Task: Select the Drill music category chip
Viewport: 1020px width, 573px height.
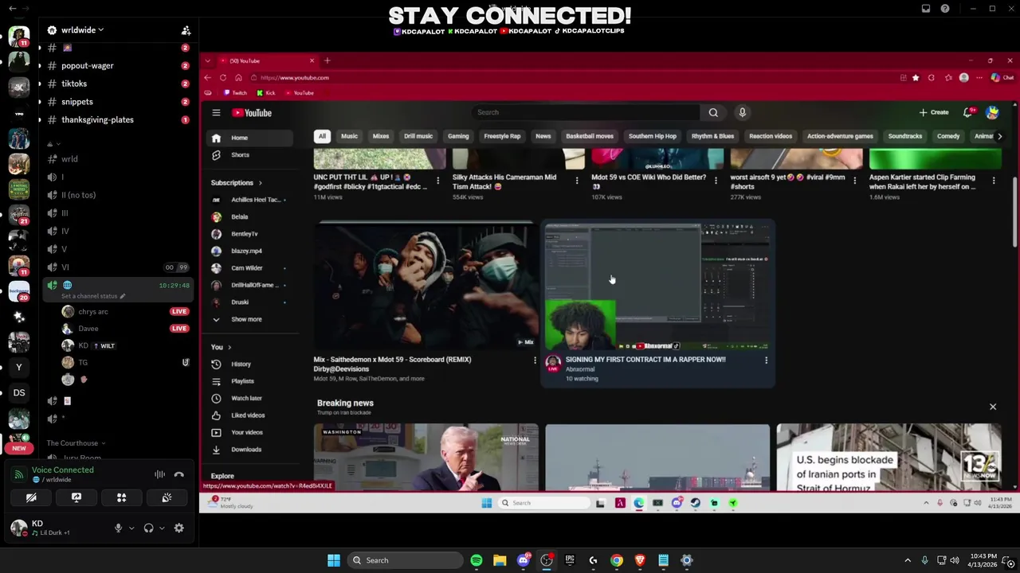Action: [x=418, y=136]
